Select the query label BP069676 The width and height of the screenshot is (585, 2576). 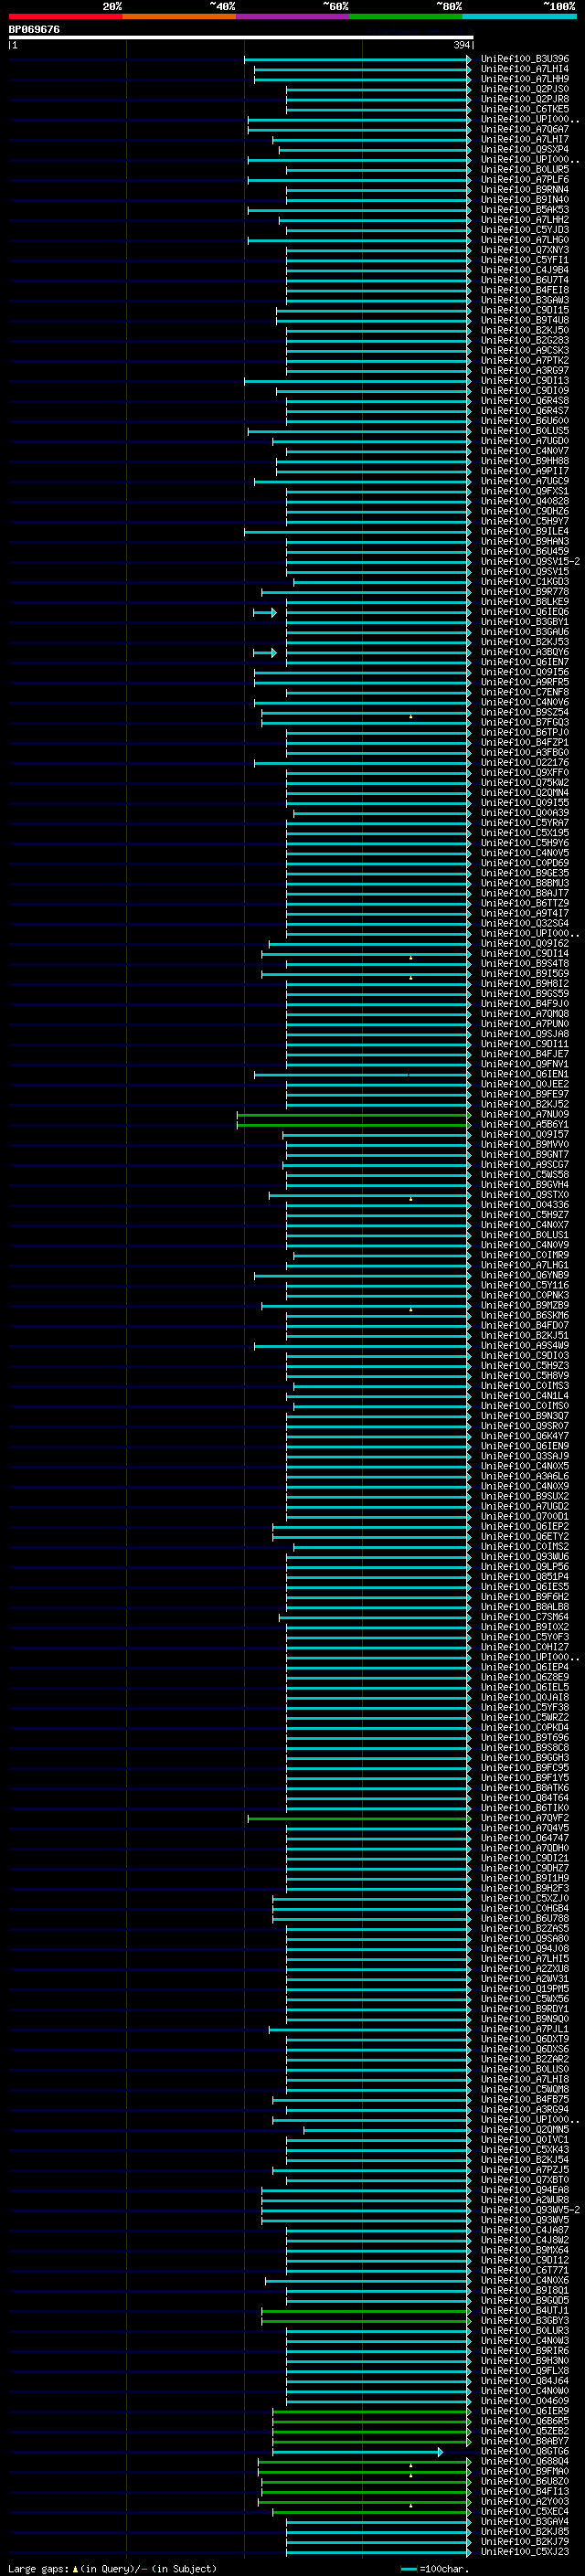[x=34, y=30]
